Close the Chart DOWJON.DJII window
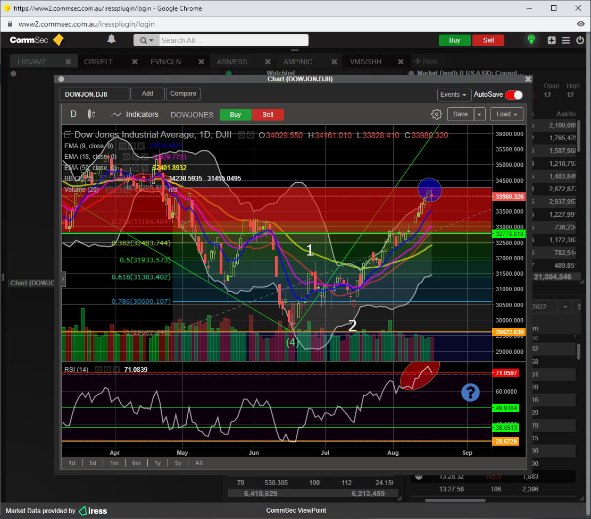Screen dimensions: 591x519 pos(528,79)
